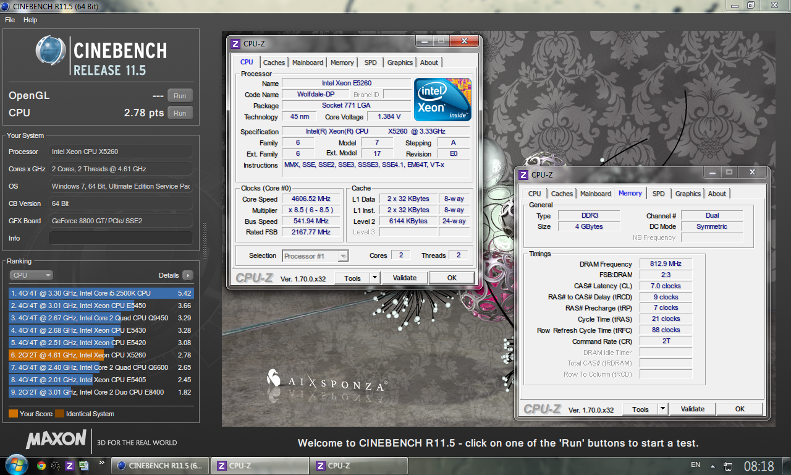Viewport: 791px width, 475px height.
Task: Click the EN language indicator
Action: coord(695,464)
